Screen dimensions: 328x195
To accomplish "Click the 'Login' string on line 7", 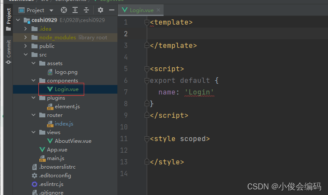I will (x=199, y=92).
